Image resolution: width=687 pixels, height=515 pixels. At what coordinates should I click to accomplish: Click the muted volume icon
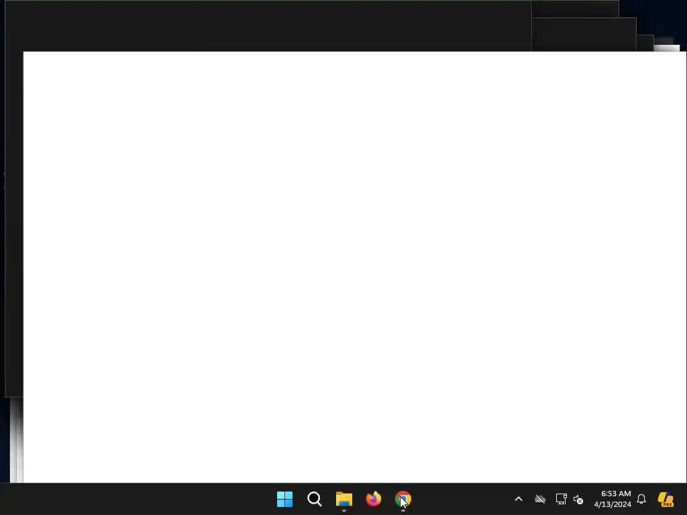point(578,499)
